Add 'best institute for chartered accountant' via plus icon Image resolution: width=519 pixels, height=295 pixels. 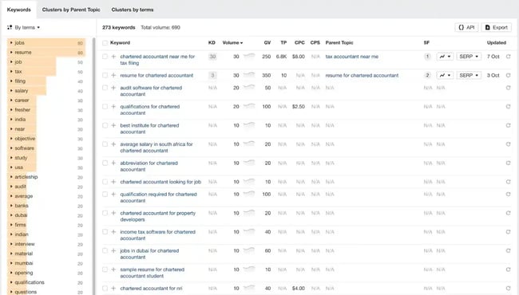tap(113, 125)
